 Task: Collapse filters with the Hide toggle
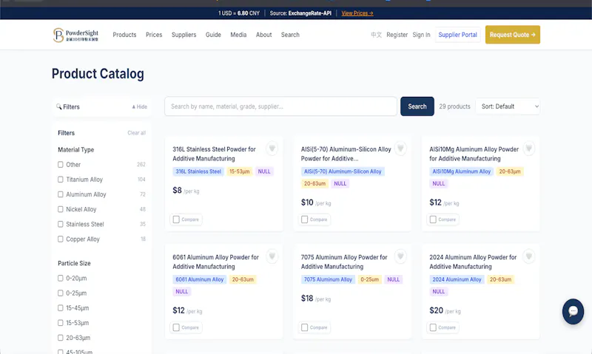tap(139, 106)
